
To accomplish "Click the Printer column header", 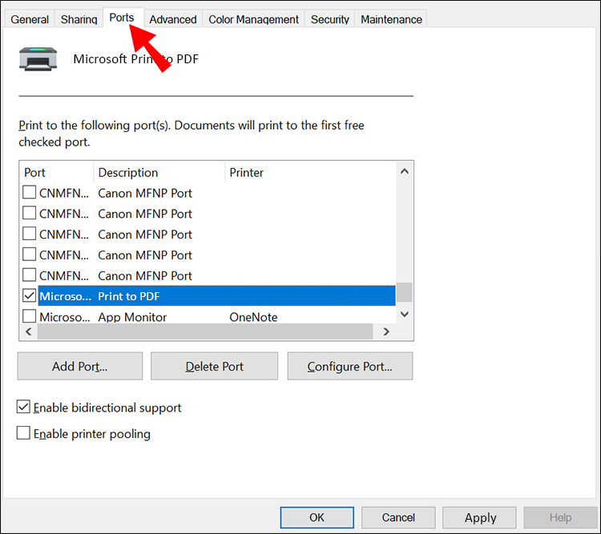I will click(310, 172).
